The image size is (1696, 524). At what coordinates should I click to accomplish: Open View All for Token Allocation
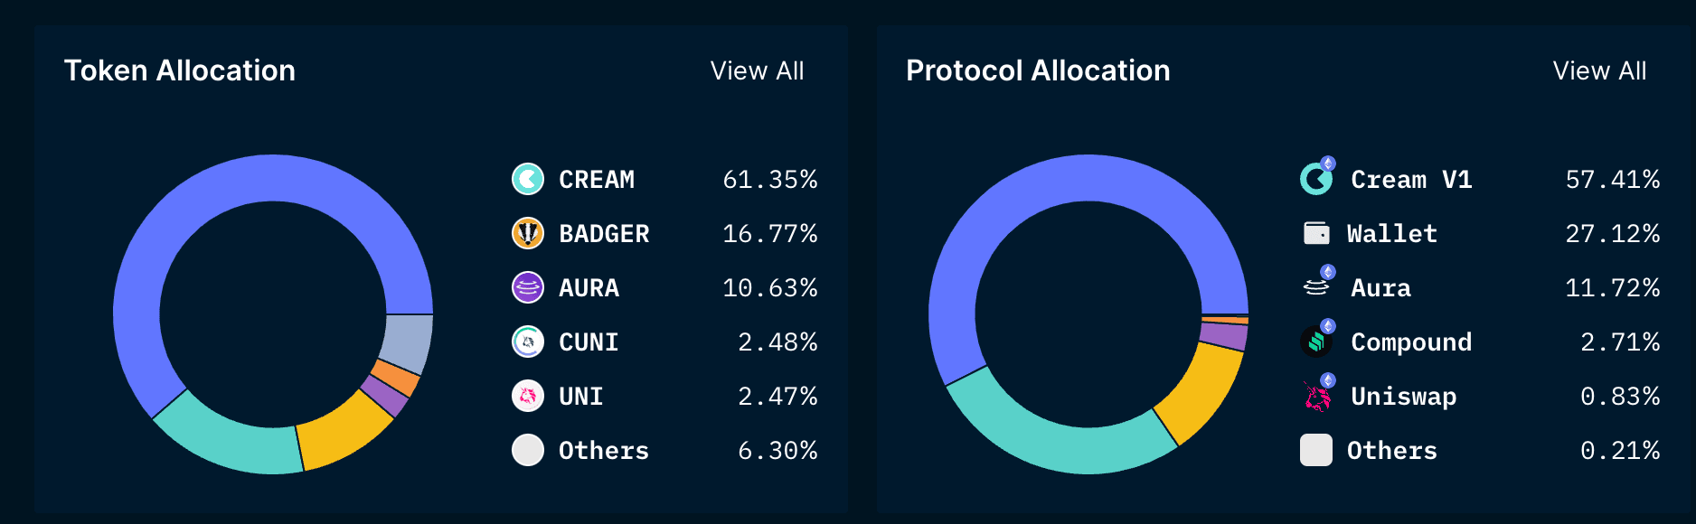pos(758,70)
